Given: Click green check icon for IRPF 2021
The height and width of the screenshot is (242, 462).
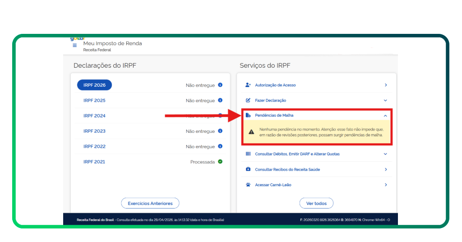Looking at the screenshot, I should point(220,162).
